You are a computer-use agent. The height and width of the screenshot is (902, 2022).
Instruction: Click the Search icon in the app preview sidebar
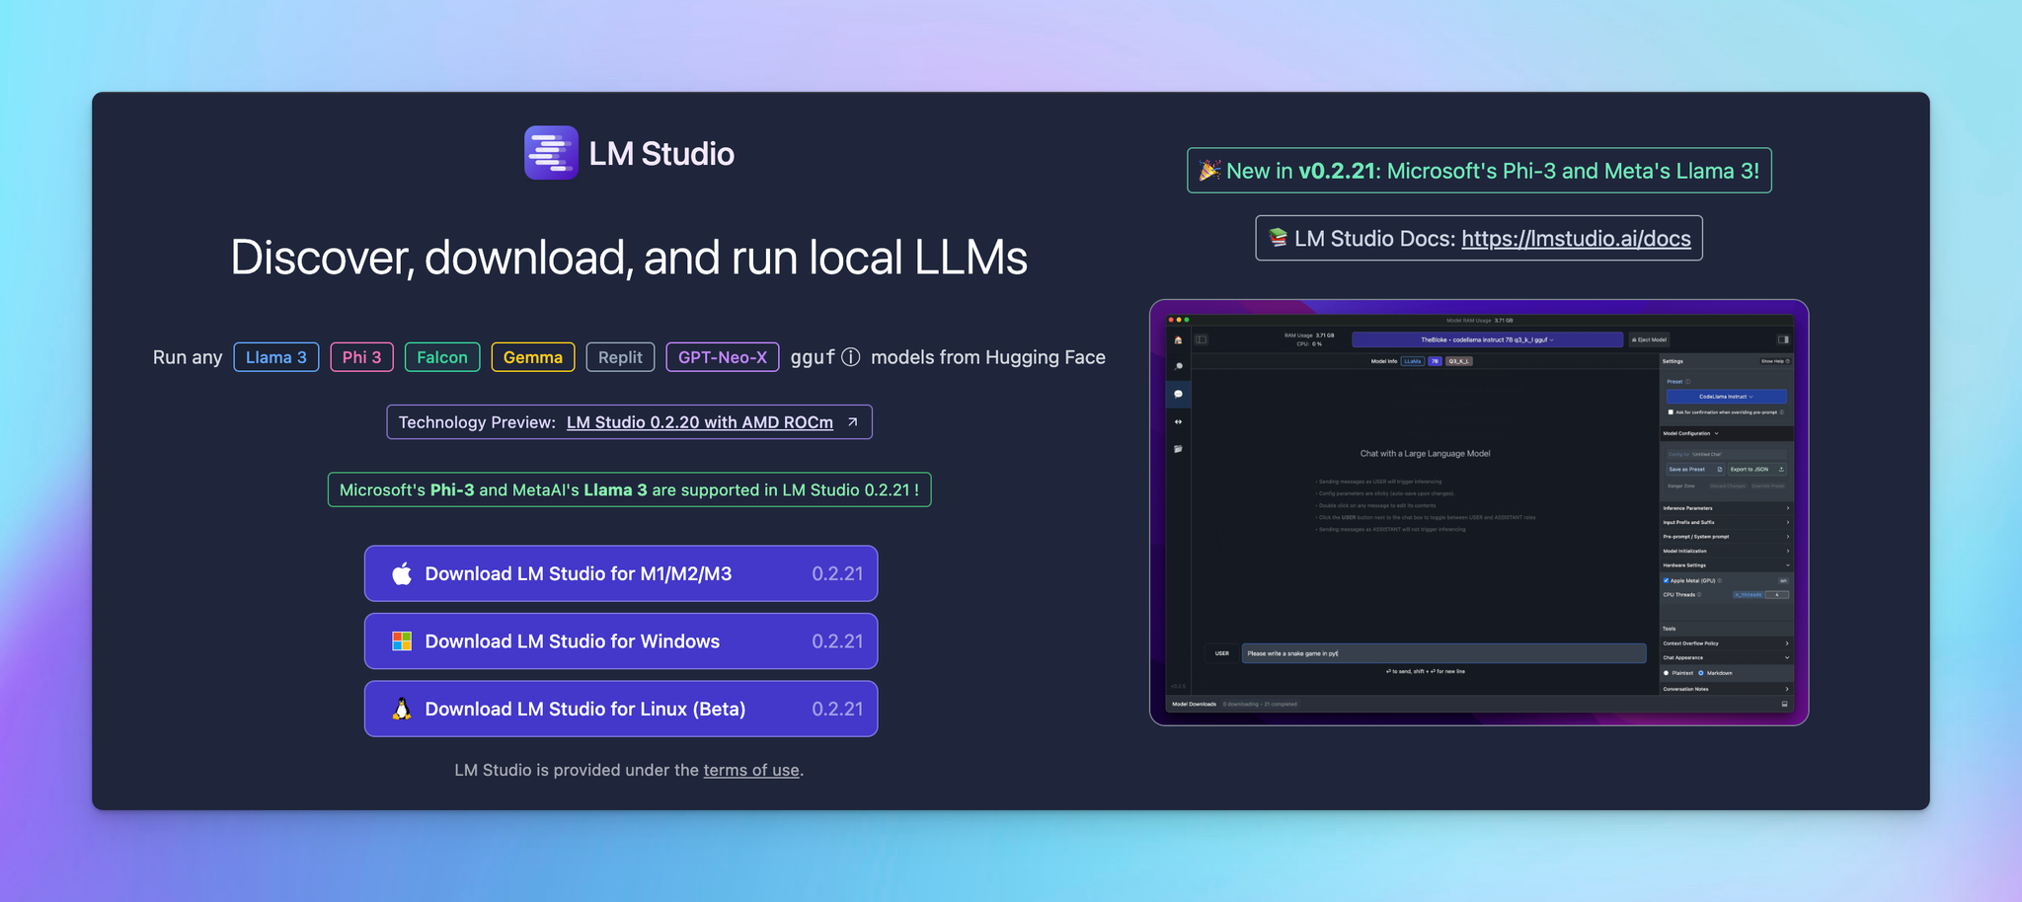coord(1178,366)
